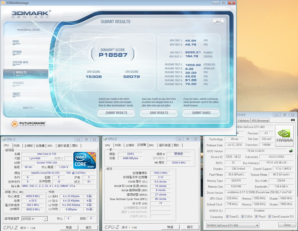Screen dimensions: 298x231
Task: Open the NVIDIA GeForce GTX 460 card dropdown
Action: click(233, 225)
